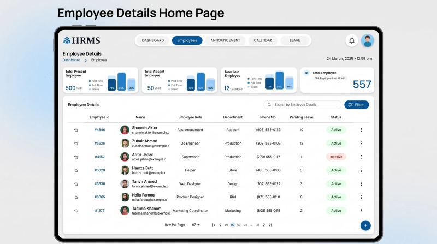Go to the previous page arrow
The width and height of the screenshot is (437, 244).
pos(220,225)
